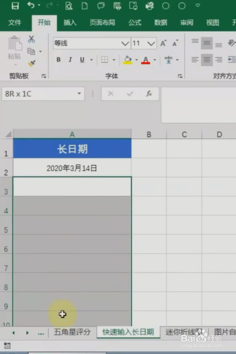Open Insert Function fx
This screenshot has height=354, width=236.
(x=149, y=93)
